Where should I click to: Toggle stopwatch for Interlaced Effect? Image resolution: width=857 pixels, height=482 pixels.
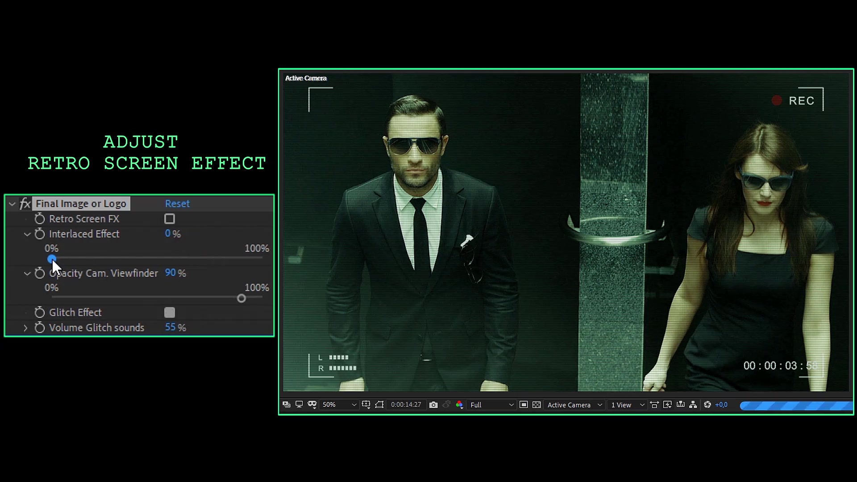click(40, 234)
